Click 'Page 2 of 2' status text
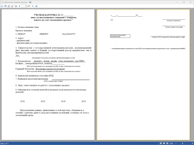The width and height of the screenshot is (194, 145). click(5, 143)
